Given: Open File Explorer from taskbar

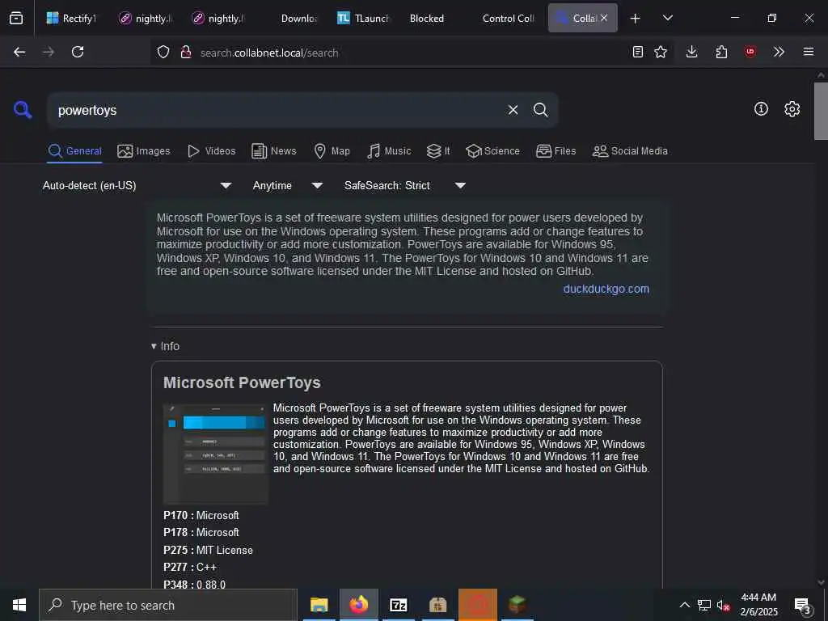Looking at the screenshot, I should click(x=319, y=605).
